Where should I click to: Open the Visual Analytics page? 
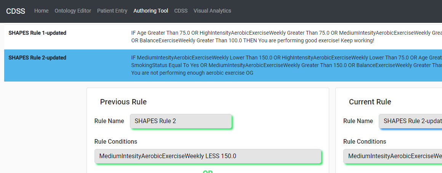click(x=212, y=11)
